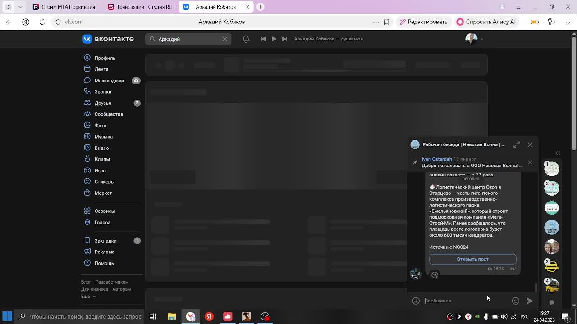
Task: Close the Аркадий Кобяков browser tab
Action: 247,7
